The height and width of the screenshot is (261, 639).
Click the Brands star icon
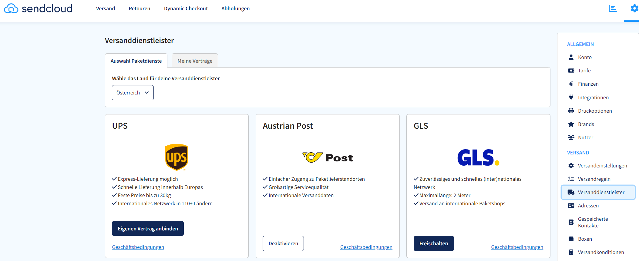point(571,124)
